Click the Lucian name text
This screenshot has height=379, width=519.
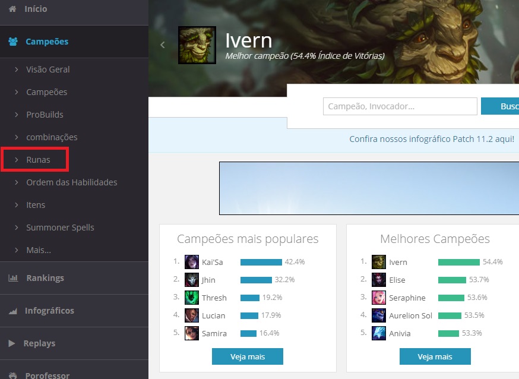click(x=214, y=316)
